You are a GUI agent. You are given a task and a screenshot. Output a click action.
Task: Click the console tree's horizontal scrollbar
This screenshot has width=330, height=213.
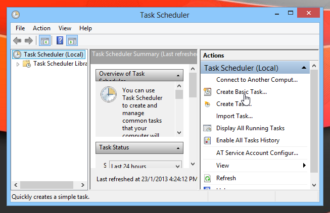[x=49, y=185]
